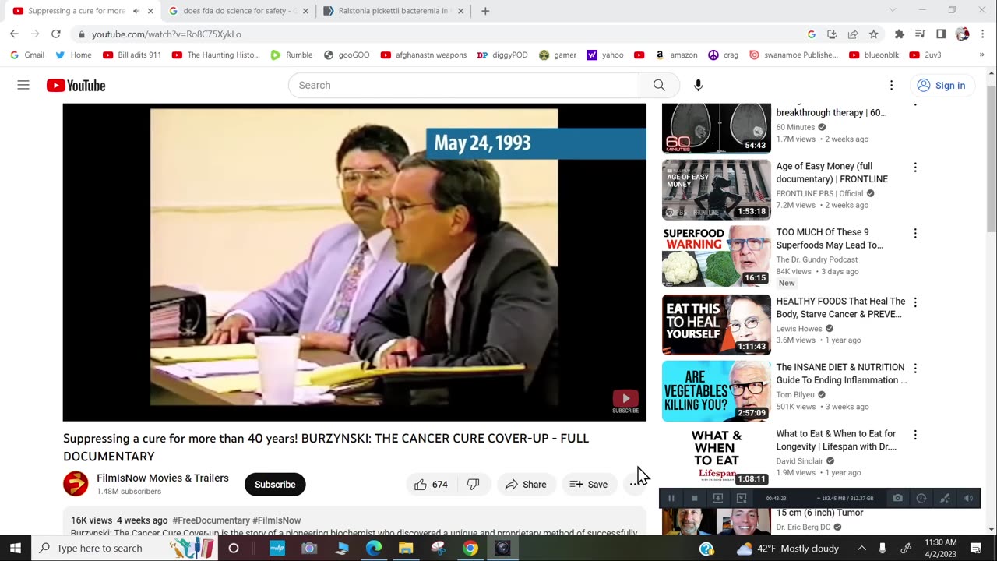Open File Explorer from the taskbar
997x561 pixels.
click(x=406, y=548)
